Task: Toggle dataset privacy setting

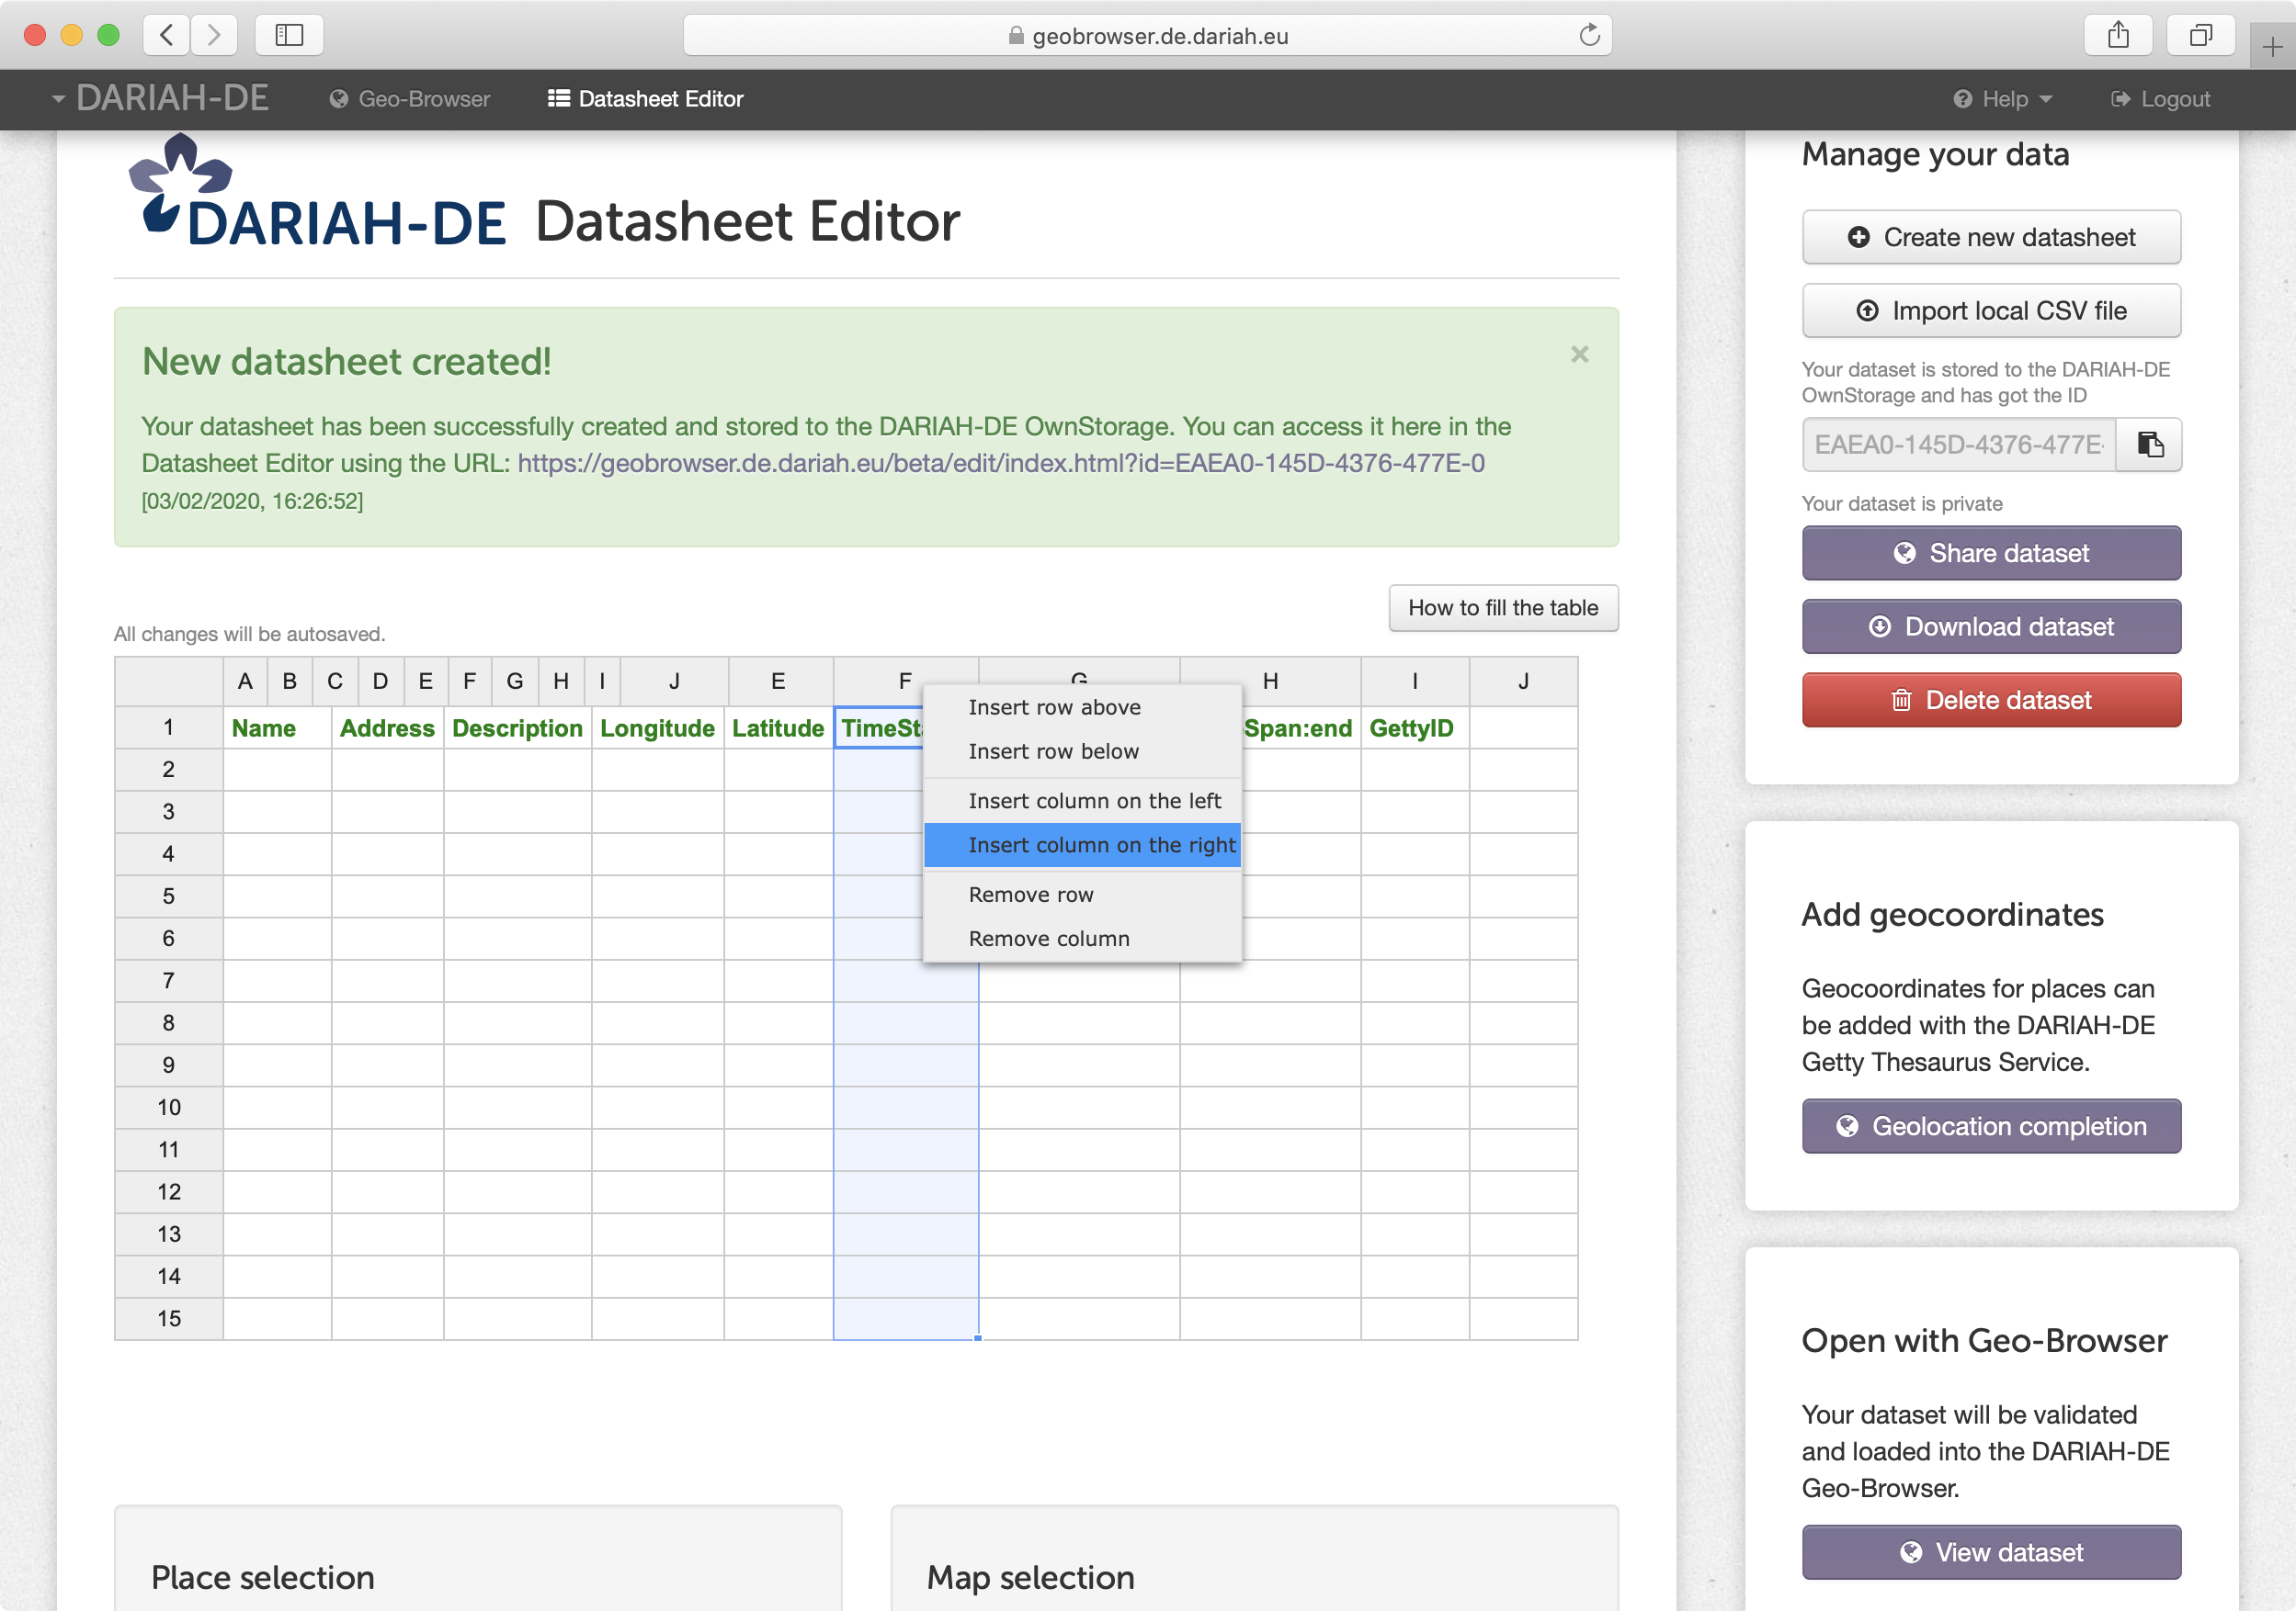Action: pos(1991,553)
